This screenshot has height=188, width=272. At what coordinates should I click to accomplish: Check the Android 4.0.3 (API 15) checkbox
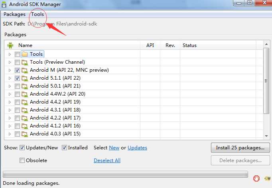tap(17, 134)
